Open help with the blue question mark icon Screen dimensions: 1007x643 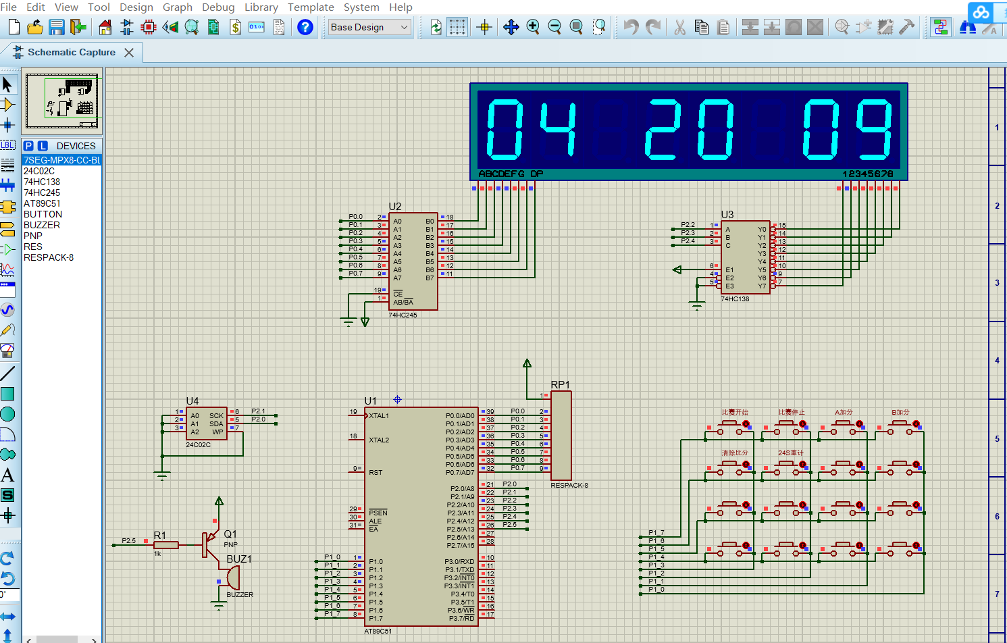pos(305,27)
